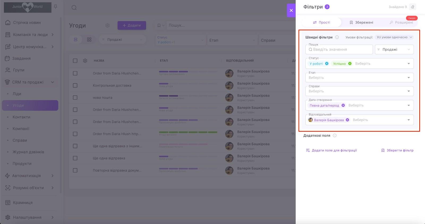
Task: Pin the sidebar with pin icon
Action: point(56,7)
